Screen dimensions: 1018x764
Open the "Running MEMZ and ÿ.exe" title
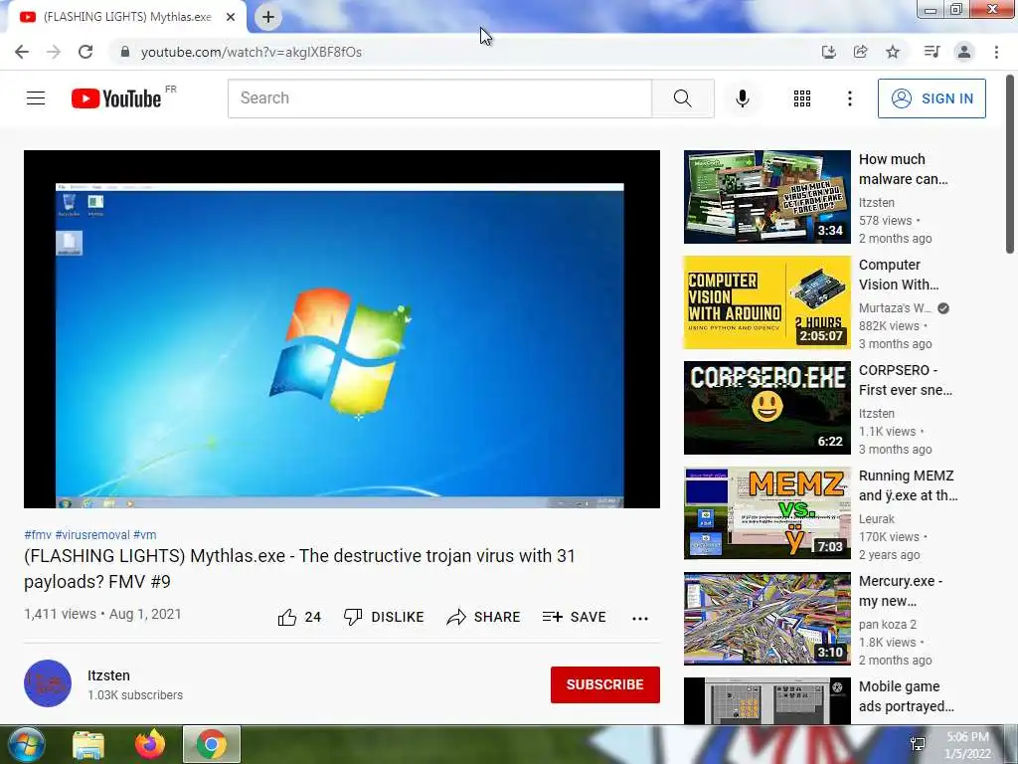(x=909, y=485)
